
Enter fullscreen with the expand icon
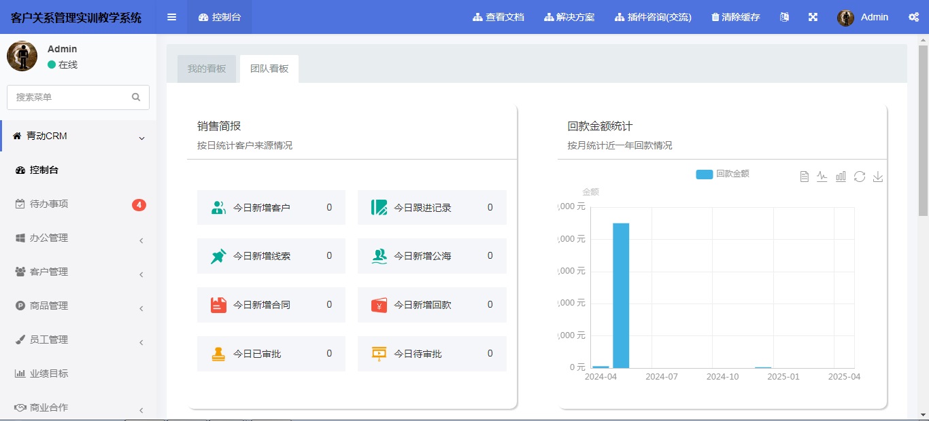813,17
